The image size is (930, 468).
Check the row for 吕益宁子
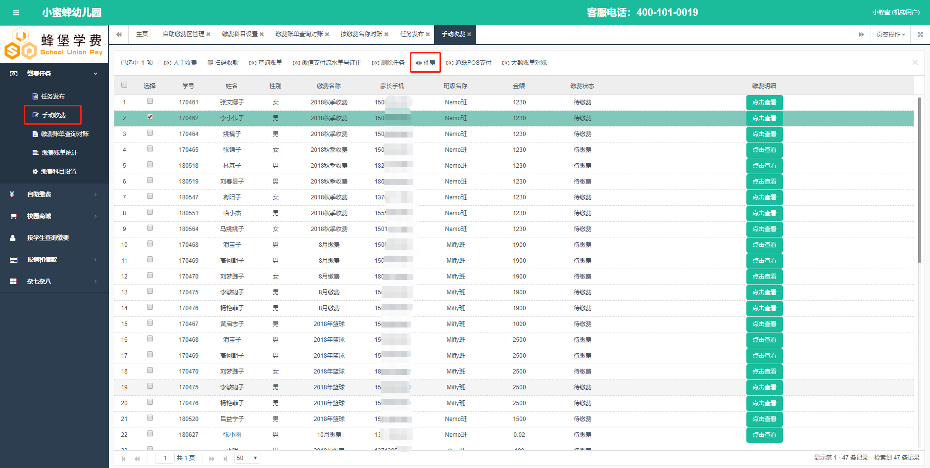pyautogui.click(x=150, y=418)
